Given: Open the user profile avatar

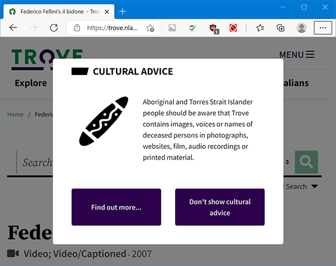Looking at the screenshot, I should [301, 28].
